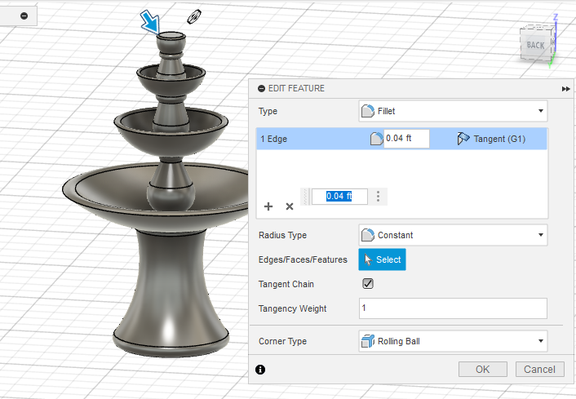This screenshot has width=576, height=399.
Task: Collapse the Edit Feature dialog header
Action: 262,89
